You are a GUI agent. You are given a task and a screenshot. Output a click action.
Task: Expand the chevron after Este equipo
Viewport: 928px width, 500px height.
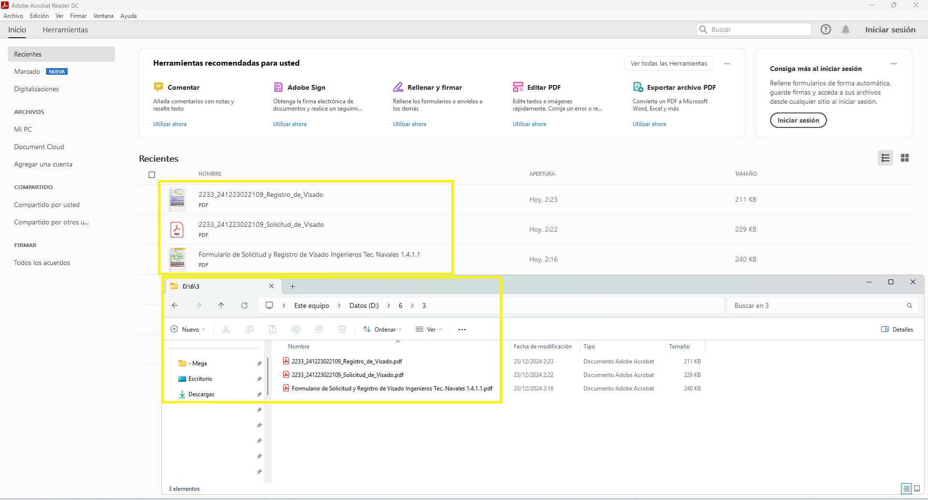pyautogui.click(x=339, y=306)
